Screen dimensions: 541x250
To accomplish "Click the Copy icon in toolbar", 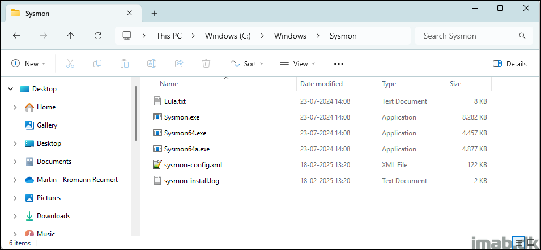I will [x=97, y=64].
